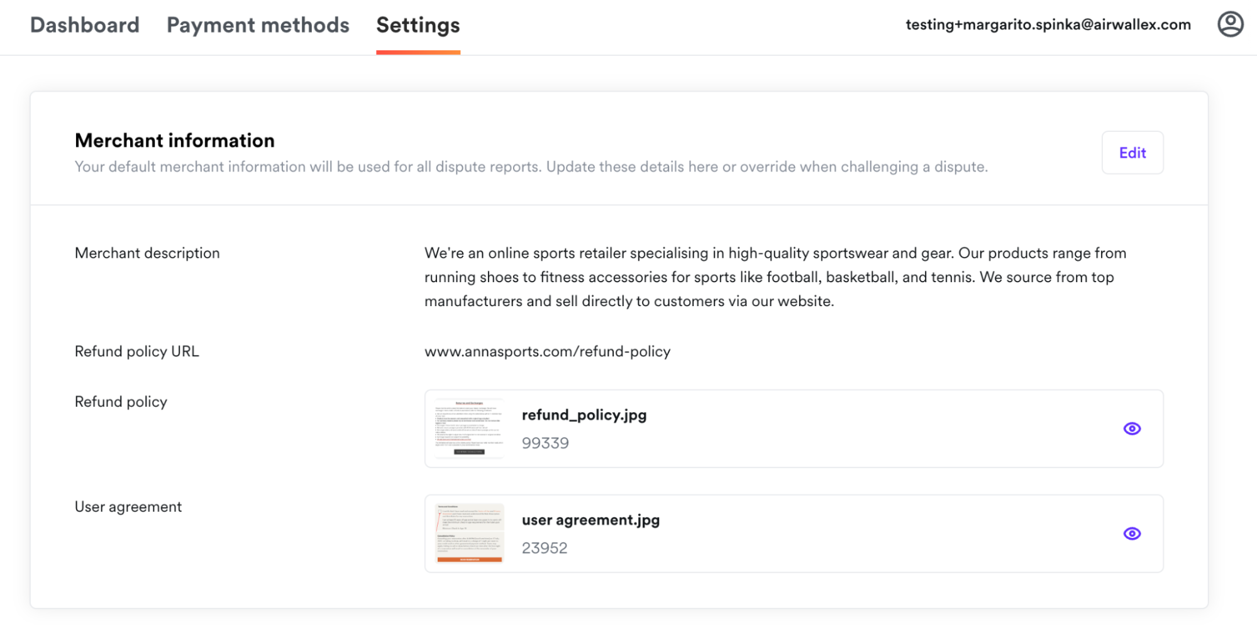Screen dimensions: 1257x626
Task: Preview refund_policy.jpg with the eye icon
Action: click(x=1132, y=429)
